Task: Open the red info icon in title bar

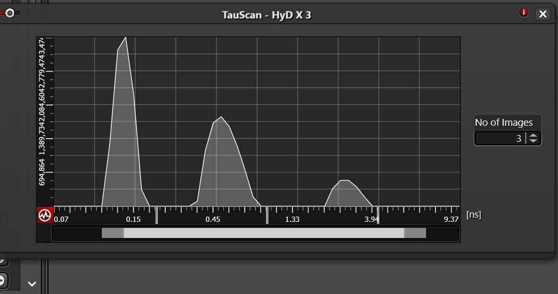Action: click(524, 13)
